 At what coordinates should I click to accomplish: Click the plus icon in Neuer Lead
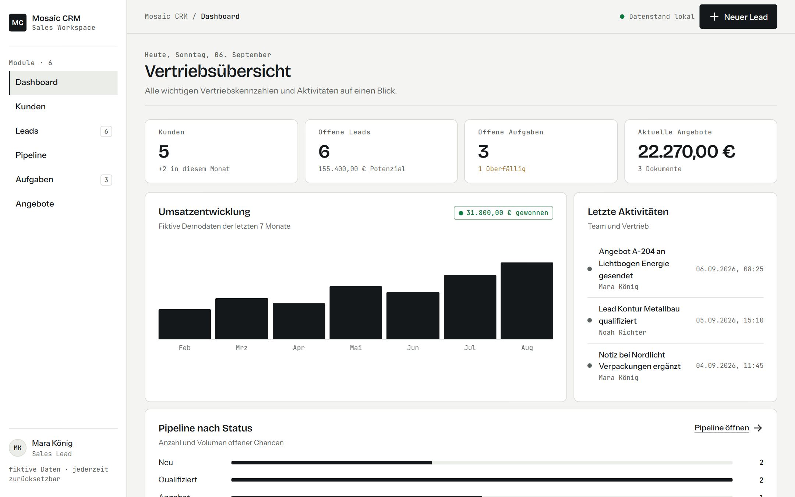(x=714, y=17)
